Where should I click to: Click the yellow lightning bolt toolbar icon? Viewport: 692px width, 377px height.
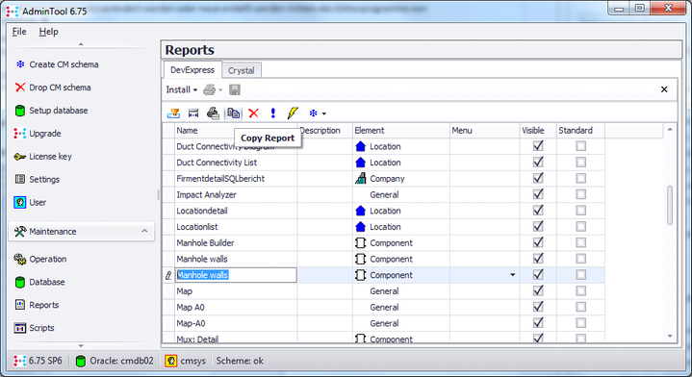click(293, 113)
